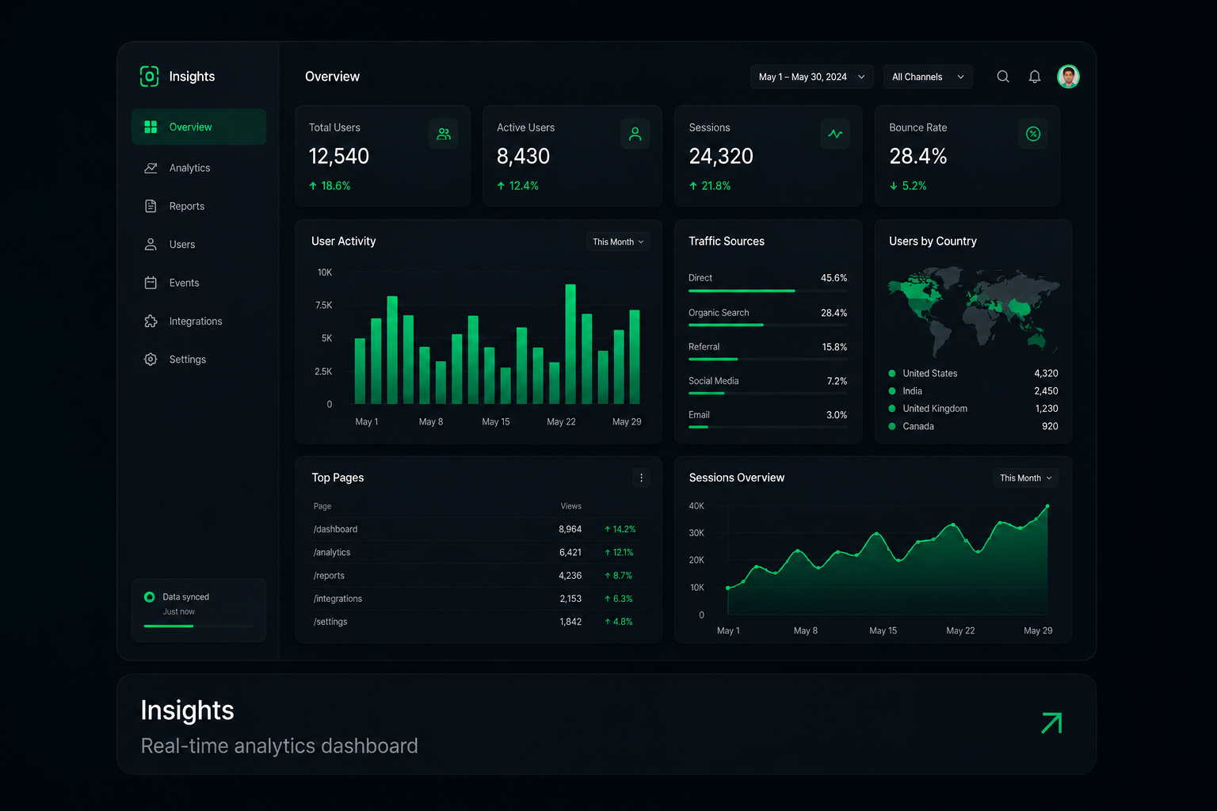
Task: Click the Data synced status ring icon
Action: (149, 597)
